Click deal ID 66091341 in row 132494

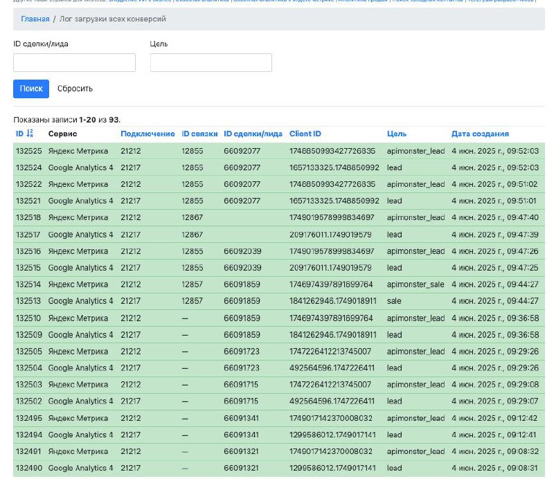[241, 435]
